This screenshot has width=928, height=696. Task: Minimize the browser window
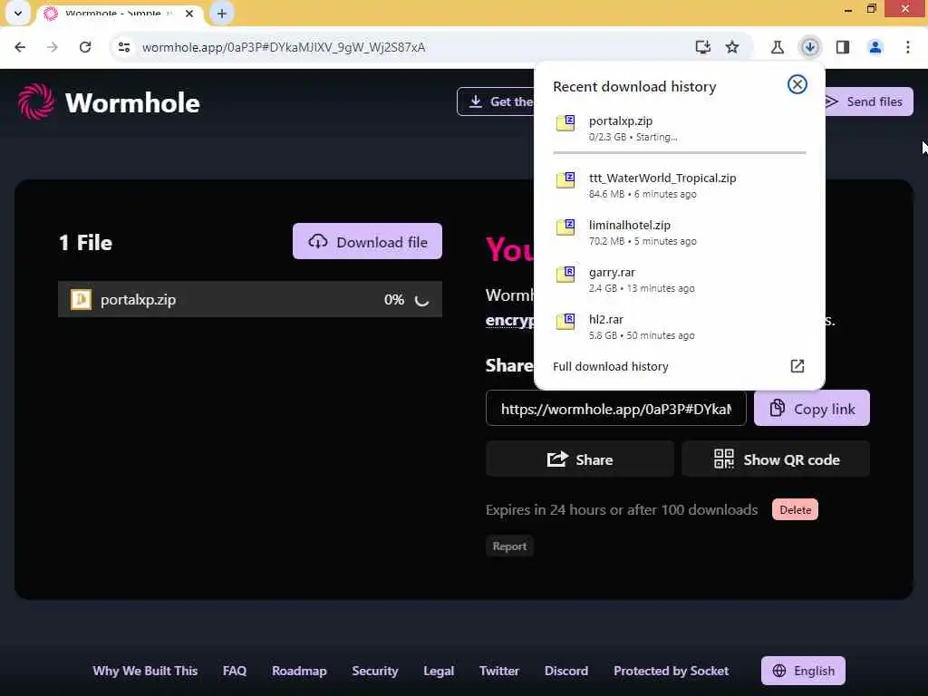pos(848,9)
